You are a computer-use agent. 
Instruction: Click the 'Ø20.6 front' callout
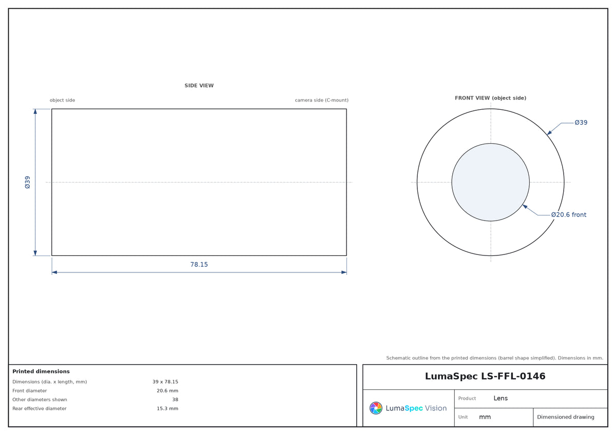click(569, 215)
